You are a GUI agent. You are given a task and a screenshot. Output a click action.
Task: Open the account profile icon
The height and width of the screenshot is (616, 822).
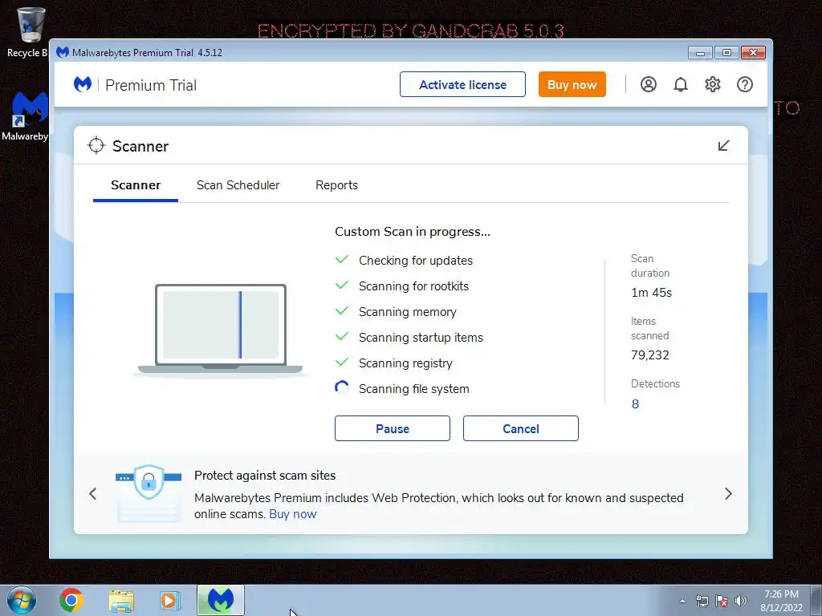(649, 84)
